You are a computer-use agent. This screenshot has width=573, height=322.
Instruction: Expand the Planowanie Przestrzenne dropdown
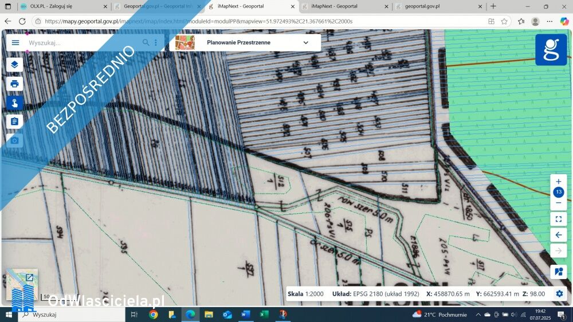pos(305,42)
